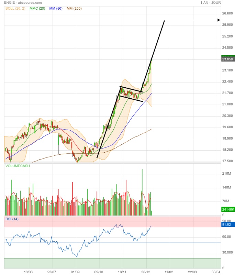
Task: Click the 24146K volume value tag
Action: tap(228, 209)
